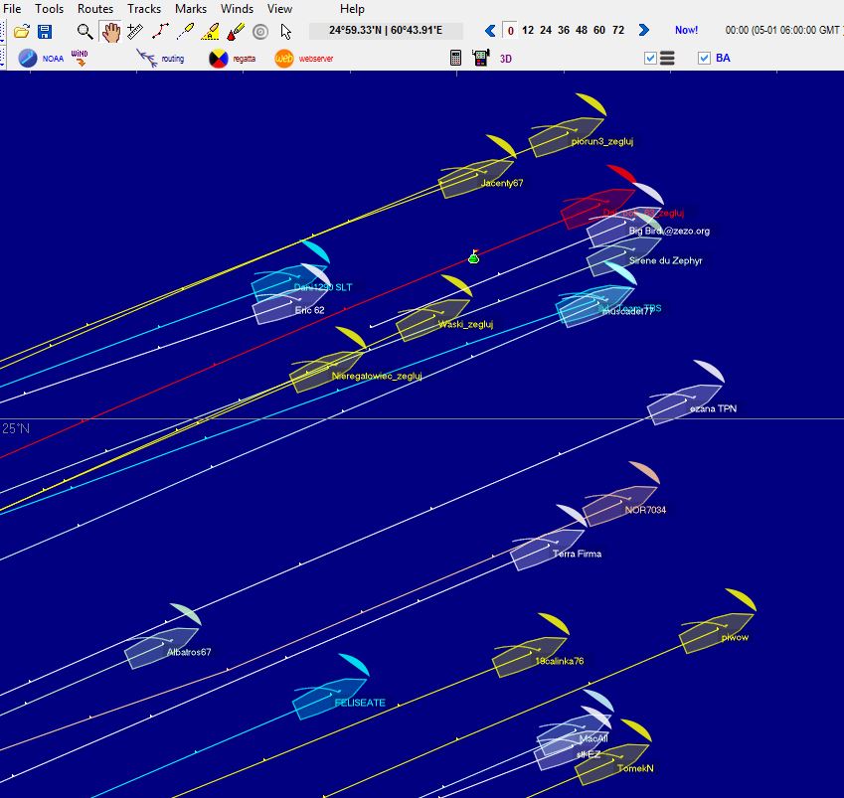Save using the floppy disk icon
This screenshot has height=798, width=844.
(x=45, y=32)
